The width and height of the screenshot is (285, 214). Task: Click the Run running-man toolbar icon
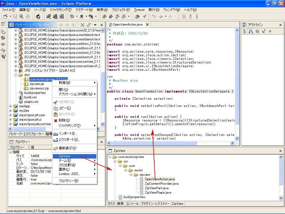pyautogui.click(x=82, y=17)
